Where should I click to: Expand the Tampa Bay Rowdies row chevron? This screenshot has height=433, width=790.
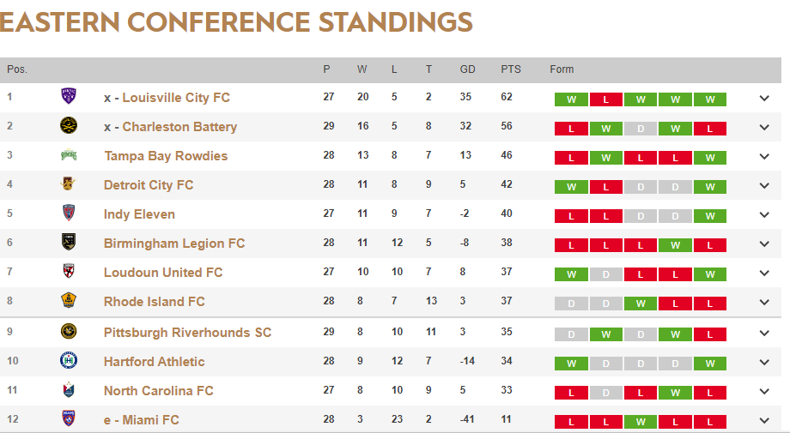[x=764, y=156]
